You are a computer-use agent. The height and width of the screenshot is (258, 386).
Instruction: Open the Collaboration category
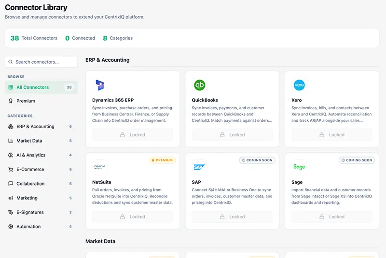pos(41,184)
